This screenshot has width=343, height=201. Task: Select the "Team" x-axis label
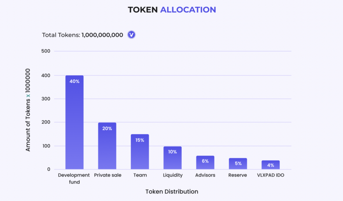coord(140,175)
